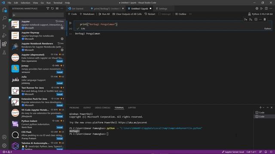Open the Search view in activity bar

[4, 18]
